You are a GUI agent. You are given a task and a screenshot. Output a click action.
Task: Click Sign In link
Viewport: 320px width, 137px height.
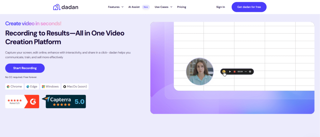(221, 7)
